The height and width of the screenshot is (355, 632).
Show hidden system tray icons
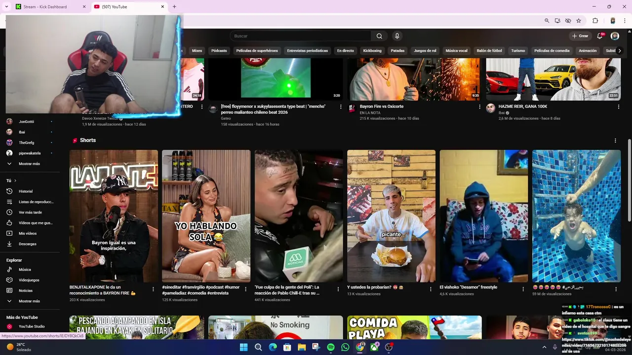coord(544,347)
